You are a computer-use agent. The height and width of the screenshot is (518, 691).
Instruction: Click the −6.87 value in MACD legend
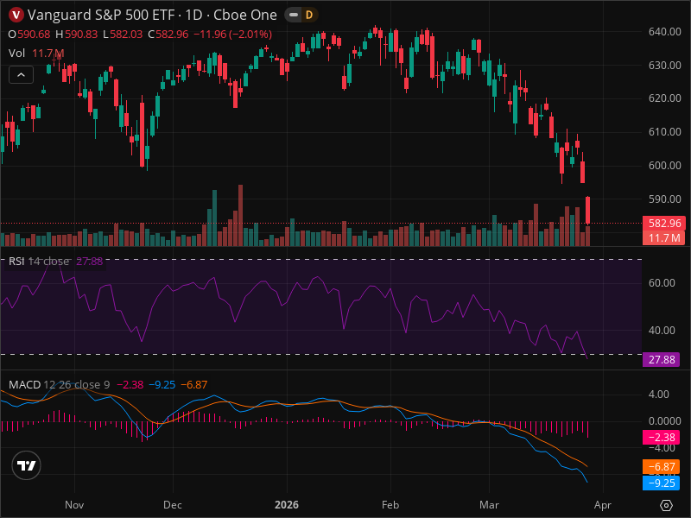coord(193,384)
